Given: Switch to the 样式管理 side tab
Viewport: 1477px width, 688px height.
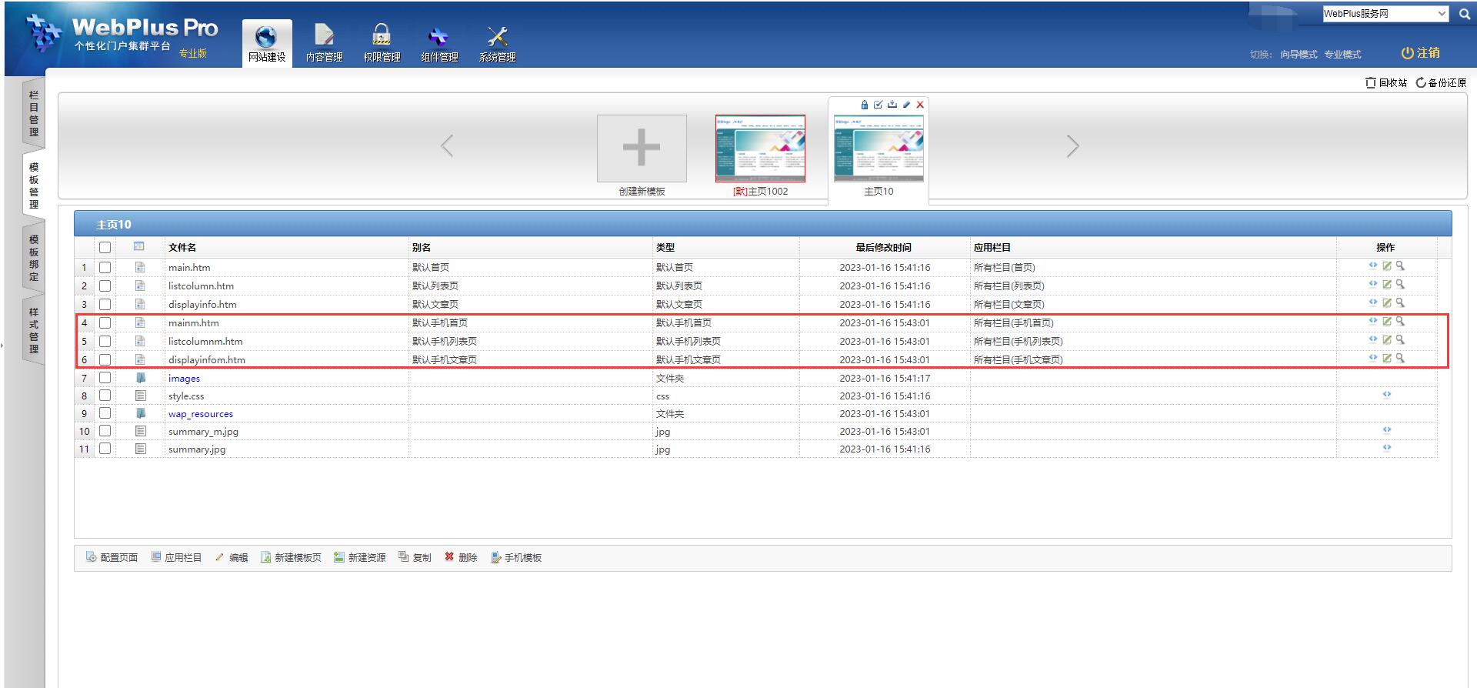Looking at the screenshot, I should (34, 330).
